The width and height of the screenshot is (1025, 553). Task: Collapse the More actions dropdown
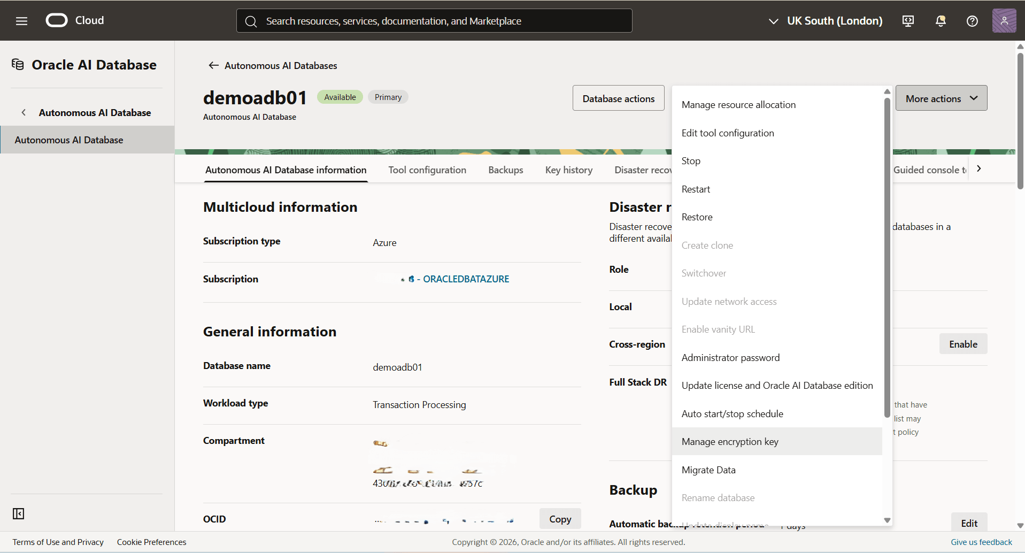point(941,98)
